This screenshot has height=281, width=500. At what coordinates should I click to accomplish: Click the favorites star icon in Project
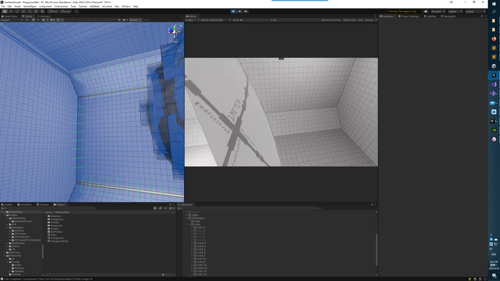pyautogui.click(x=164, y=208)
